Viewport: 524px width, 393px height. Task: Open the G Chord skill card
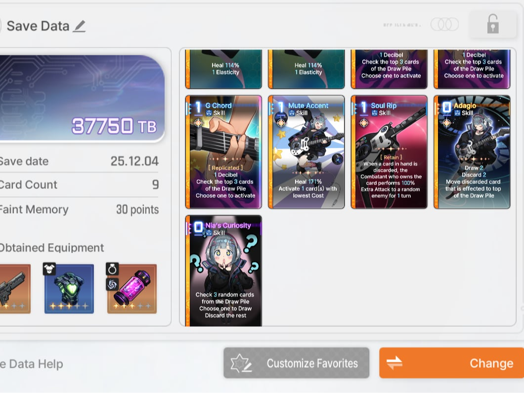click(223, 152)
